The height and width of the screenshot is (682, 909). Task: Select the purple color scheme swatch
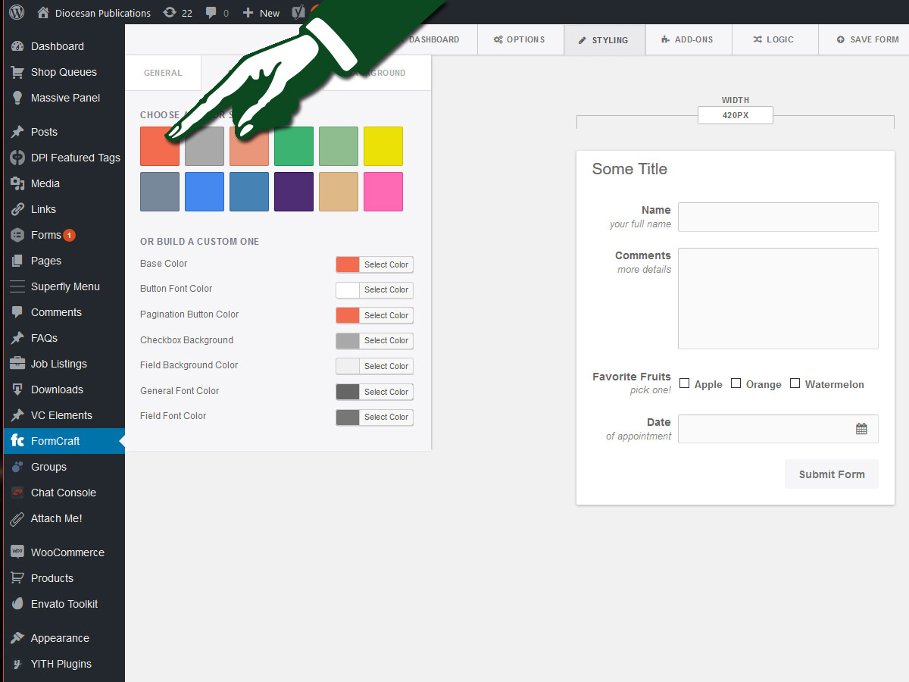click(x=294, y=192)
